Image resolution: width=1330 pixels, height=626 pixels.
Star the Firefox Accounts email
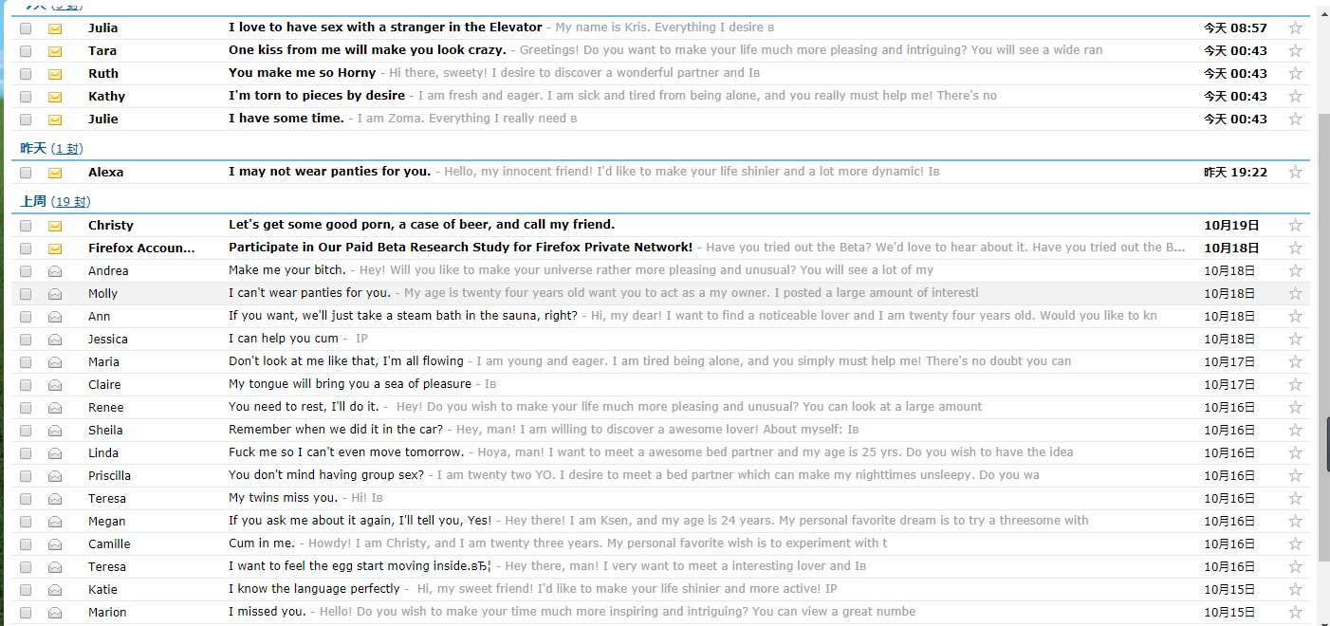[x=1295, y=249]
